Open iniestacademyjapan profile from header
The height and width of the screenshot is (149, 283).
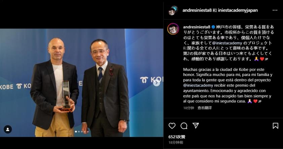pos(238,10)
